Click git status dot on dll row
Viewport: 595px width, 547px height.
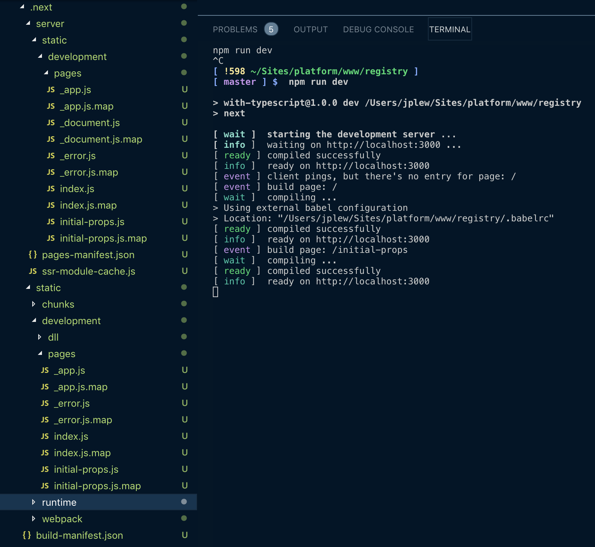184,337
